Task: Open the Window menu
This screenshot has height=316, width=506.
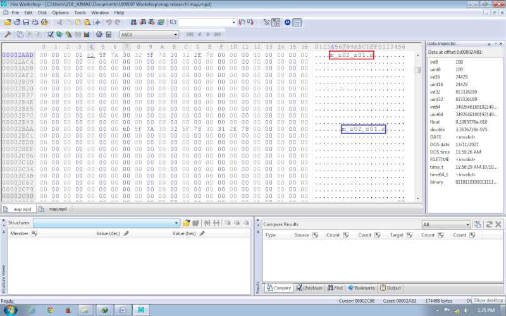Action: point(100,13)
